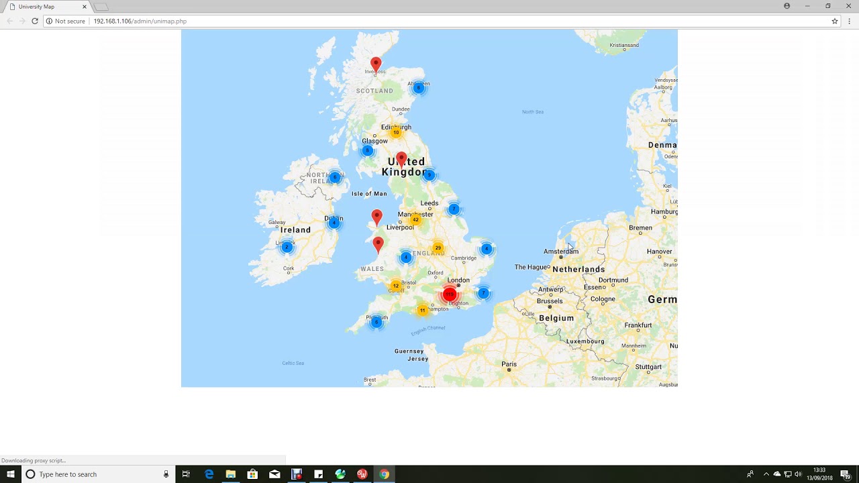Launch Microsoft Edge from taskbar
The height and width of the screenshot is (483, 859).
pos(209,474)
